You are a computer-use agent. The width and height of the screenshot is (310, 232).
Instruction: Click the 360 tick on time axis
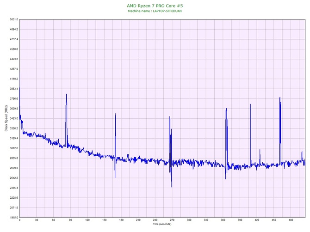tap(223, 220)
